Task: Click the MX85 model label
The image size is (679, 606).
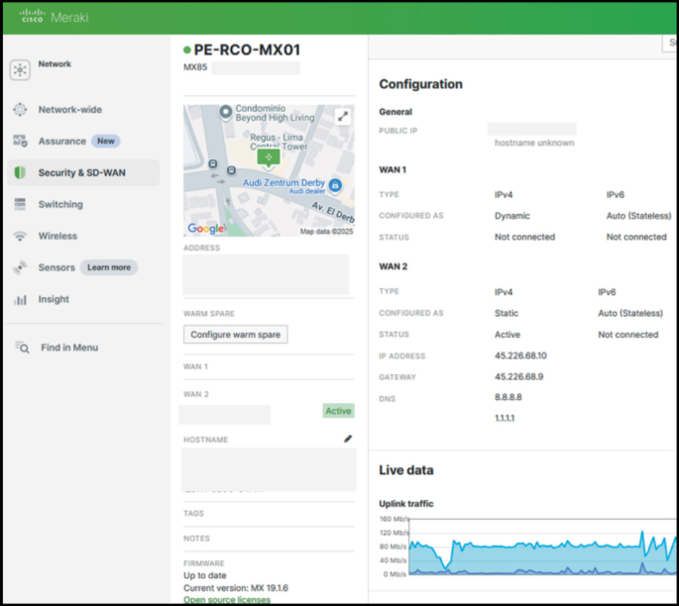Action: click(x=195, y=67)
